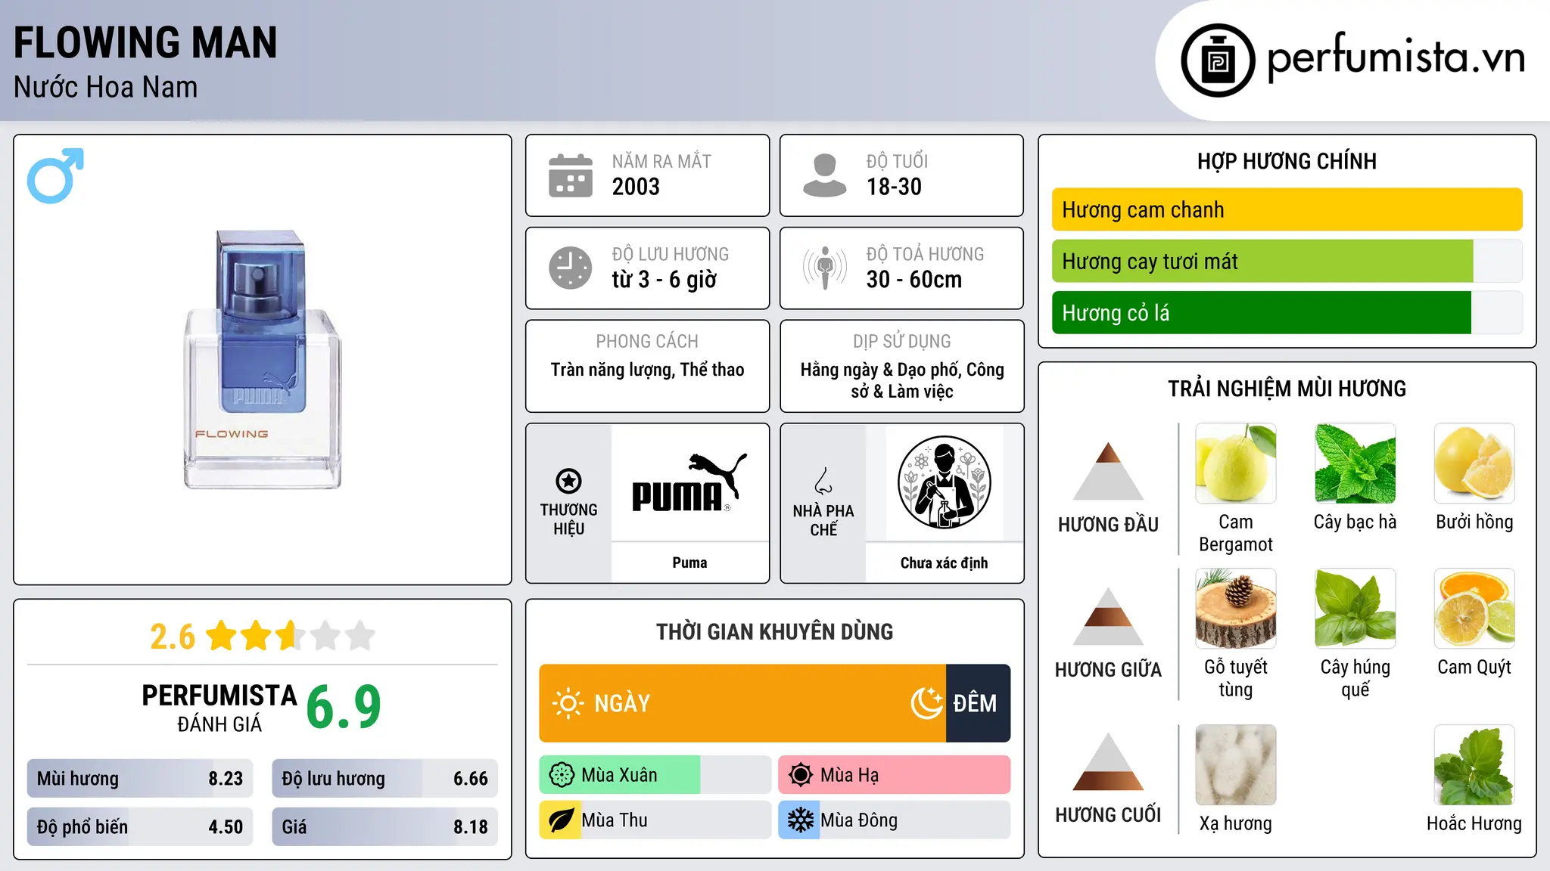Click the orange 2.6 star rating number
Image resolution: width=1550 pixels, height=871 pixels.
[173, 637]
